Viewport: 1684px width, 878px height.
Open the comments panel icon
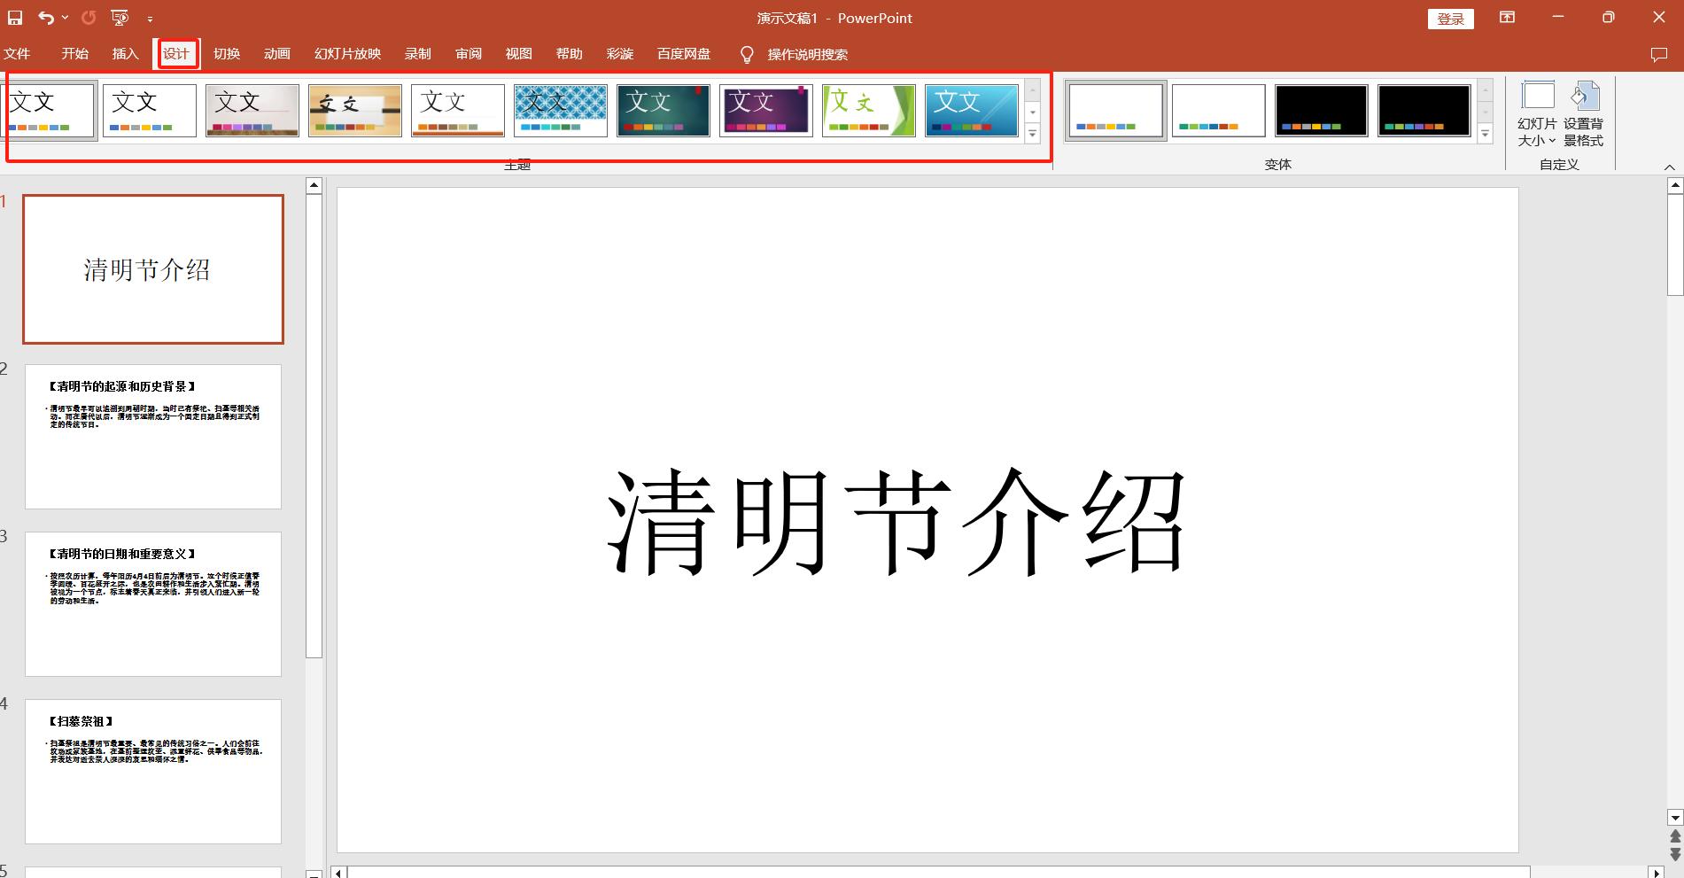(x=1661, y=54)
